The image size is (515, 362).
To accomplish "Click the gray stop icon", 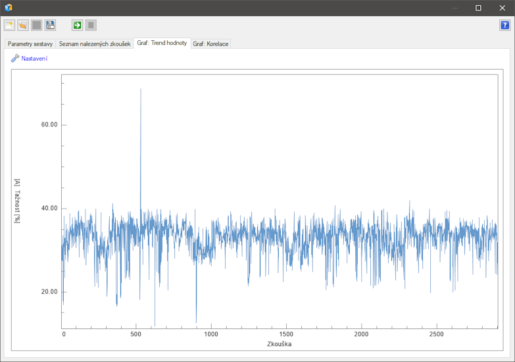I will tap(91, 25).
